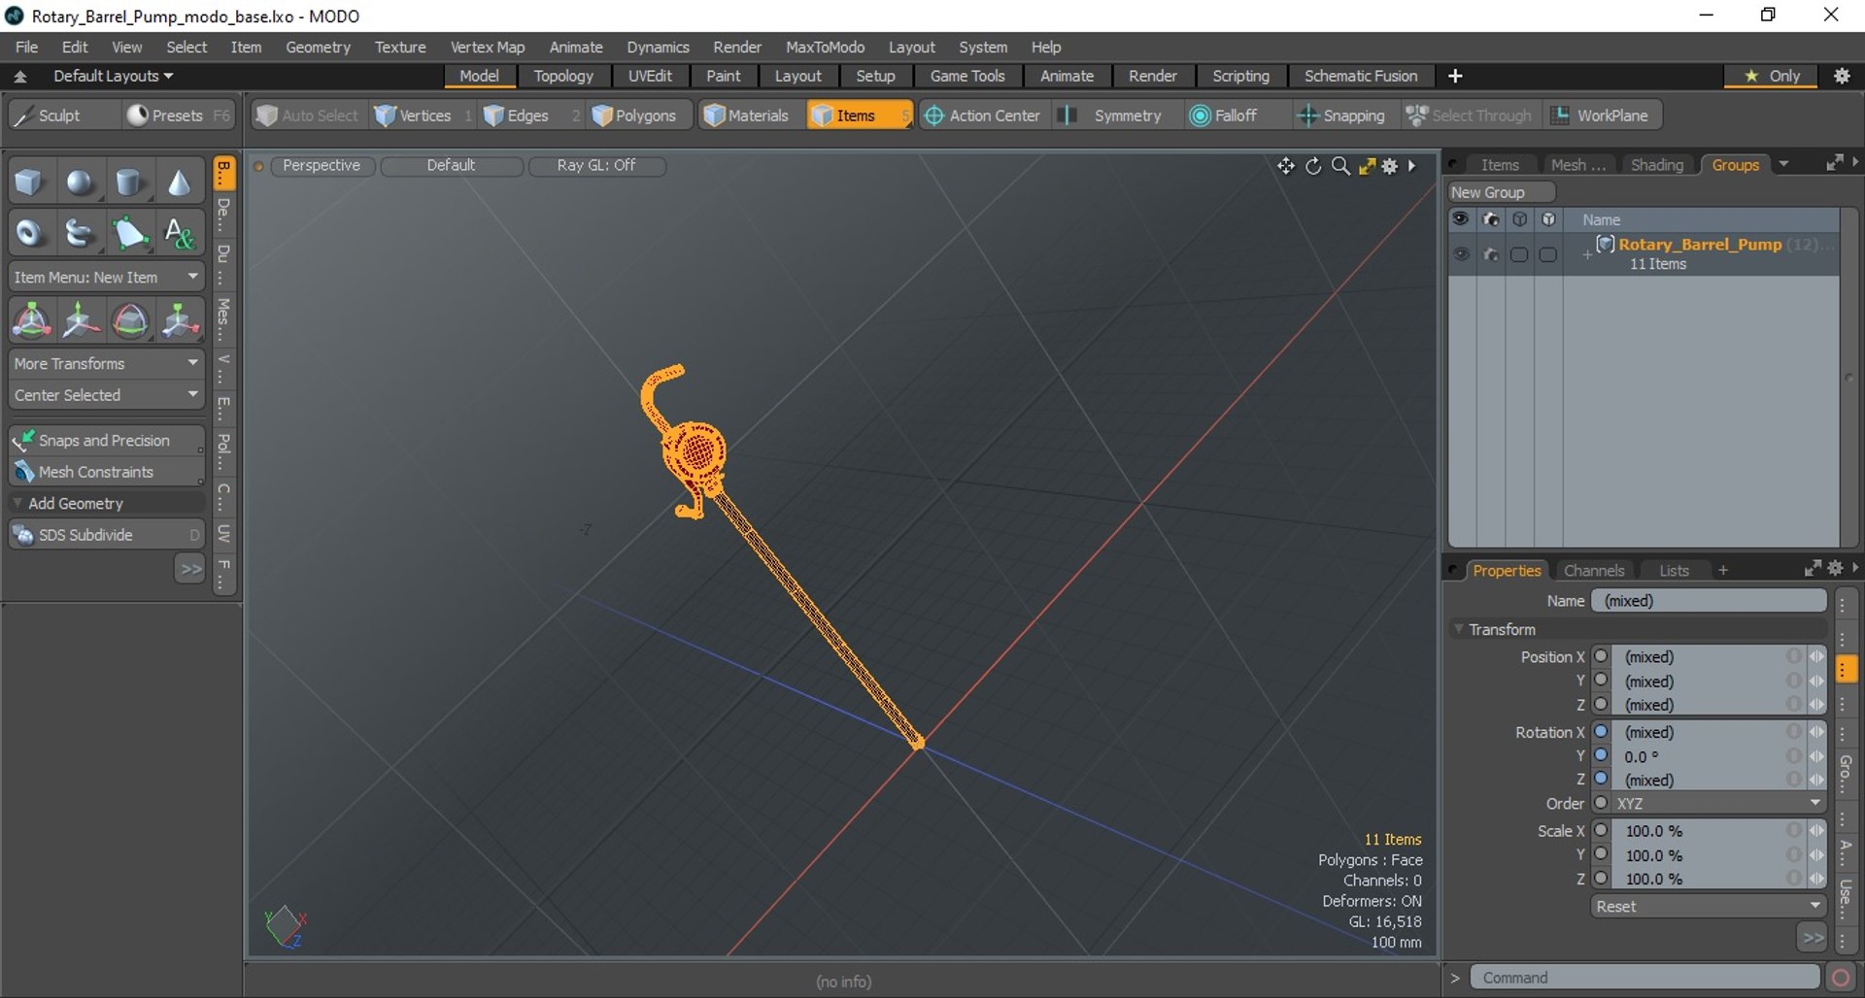Click the Name field in Properties
The height and width of the screenshot is (998, 1865).
[x=1709, y=601]
